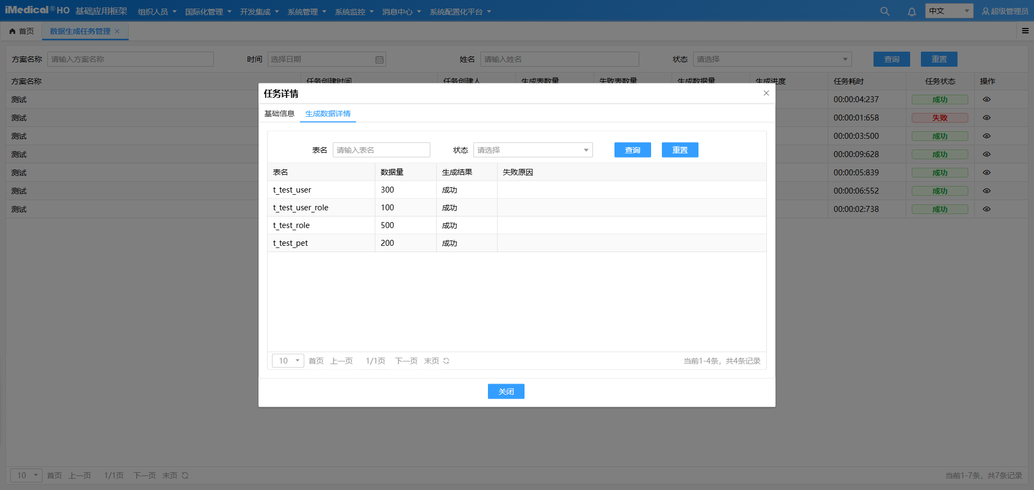Screen dimensions: 1034x490
Task: Switch to the 基础信息 tab
Action: 279,113
